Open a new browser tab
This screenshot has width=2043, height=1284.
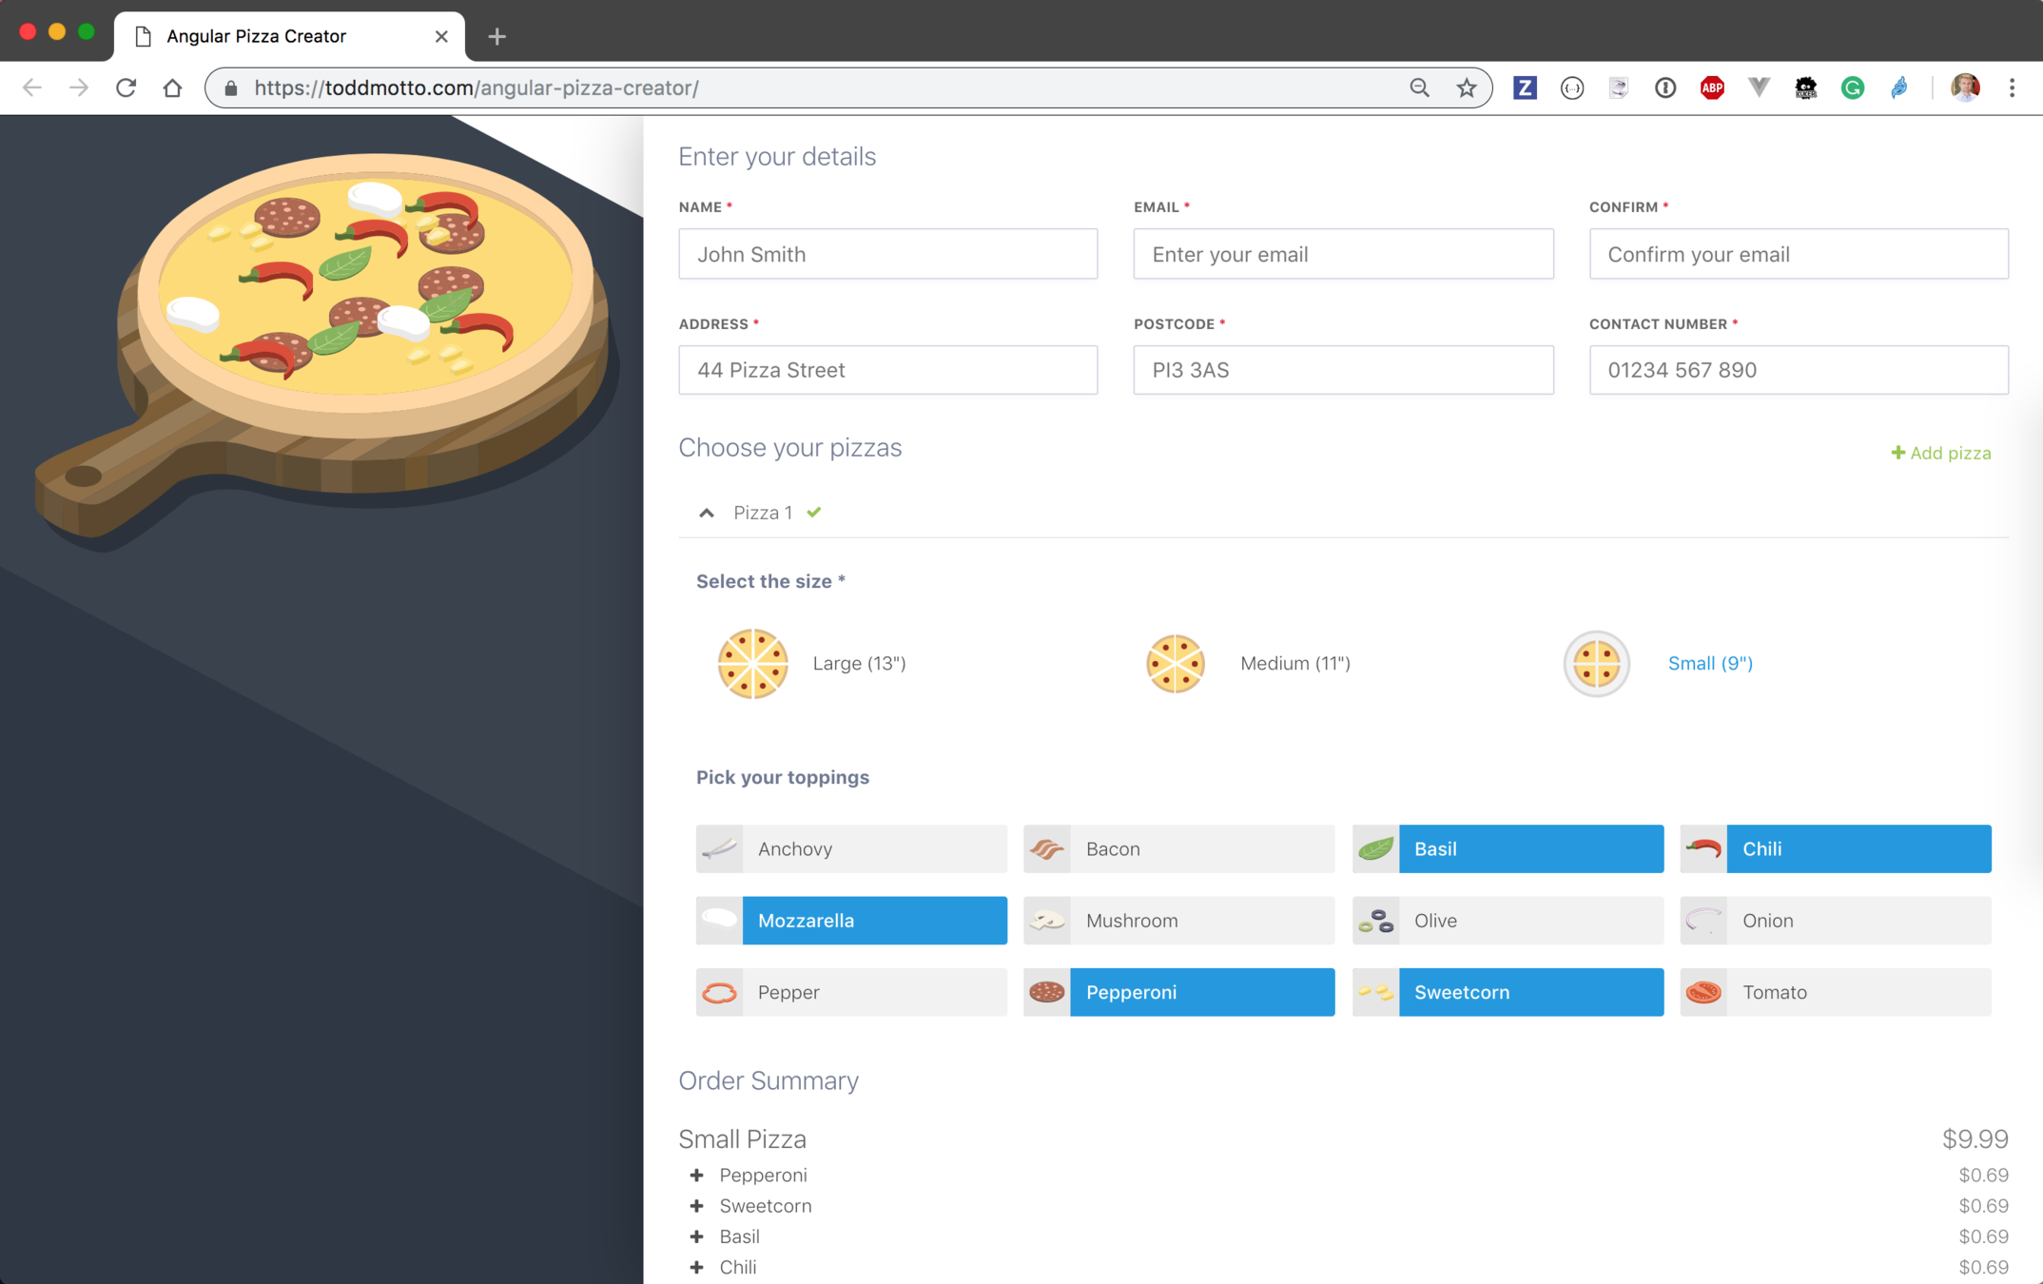point(496,36)
